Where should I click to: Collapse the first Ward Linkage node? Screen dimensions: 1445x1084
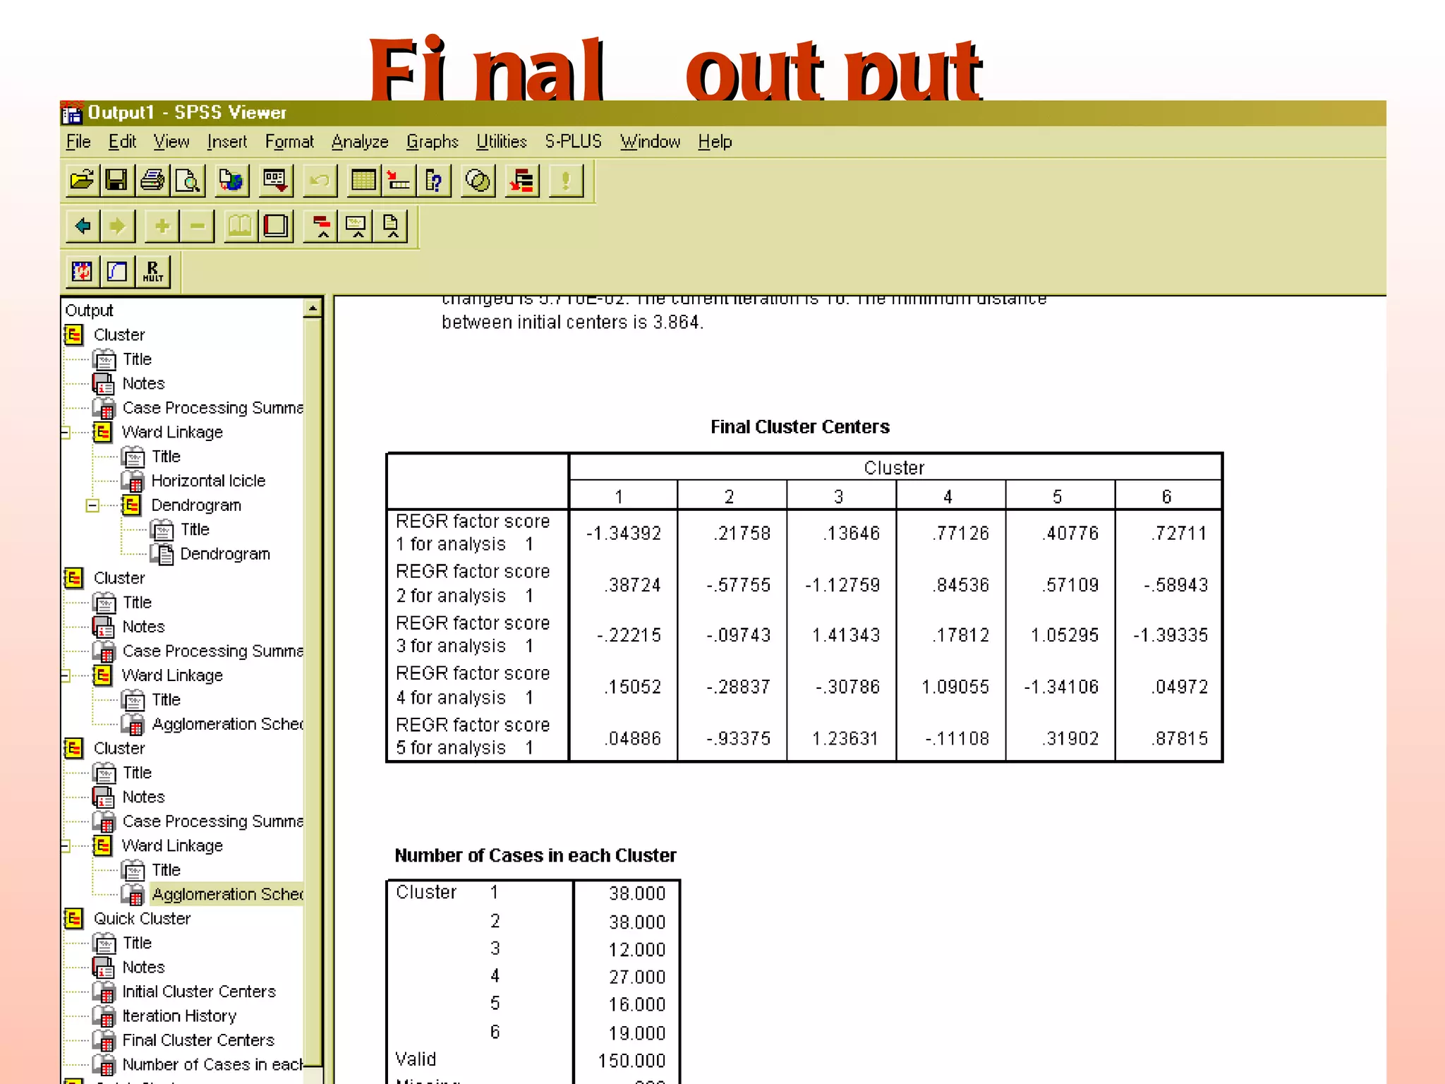tap(66, 433)
